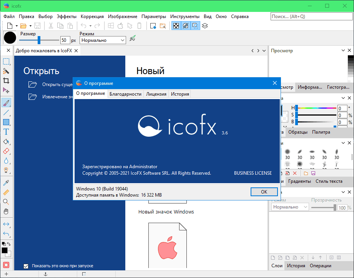354x278 pixels.
Task: Click the hue H rainbow slider
Action: pyautogui.click(x=317, y=108)
